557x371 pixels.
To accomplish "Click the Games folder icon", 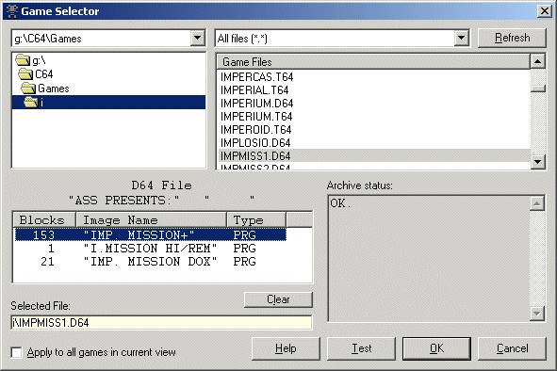I will [28, 89].
